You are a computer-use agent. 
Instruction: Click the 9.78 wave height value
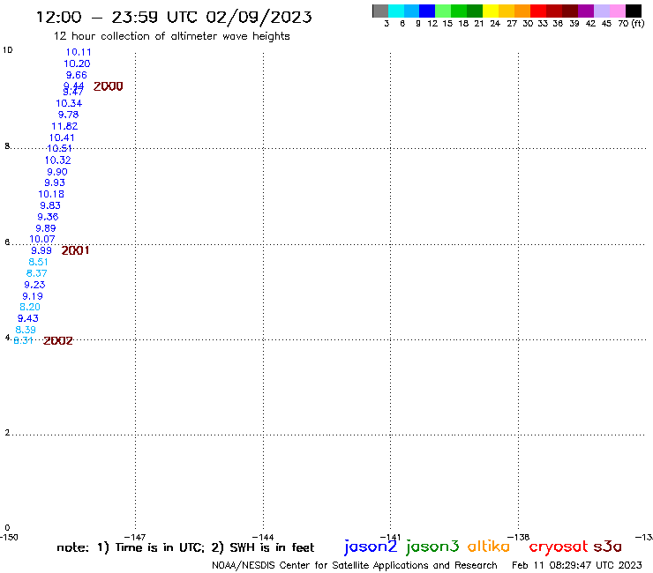68,115
